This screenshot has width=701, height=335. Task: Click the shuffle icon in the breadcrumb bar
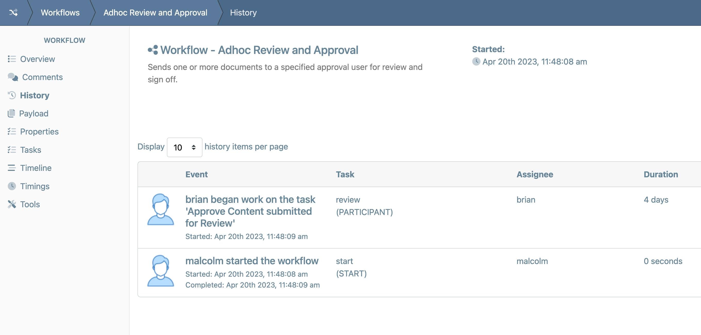point(13,13)
